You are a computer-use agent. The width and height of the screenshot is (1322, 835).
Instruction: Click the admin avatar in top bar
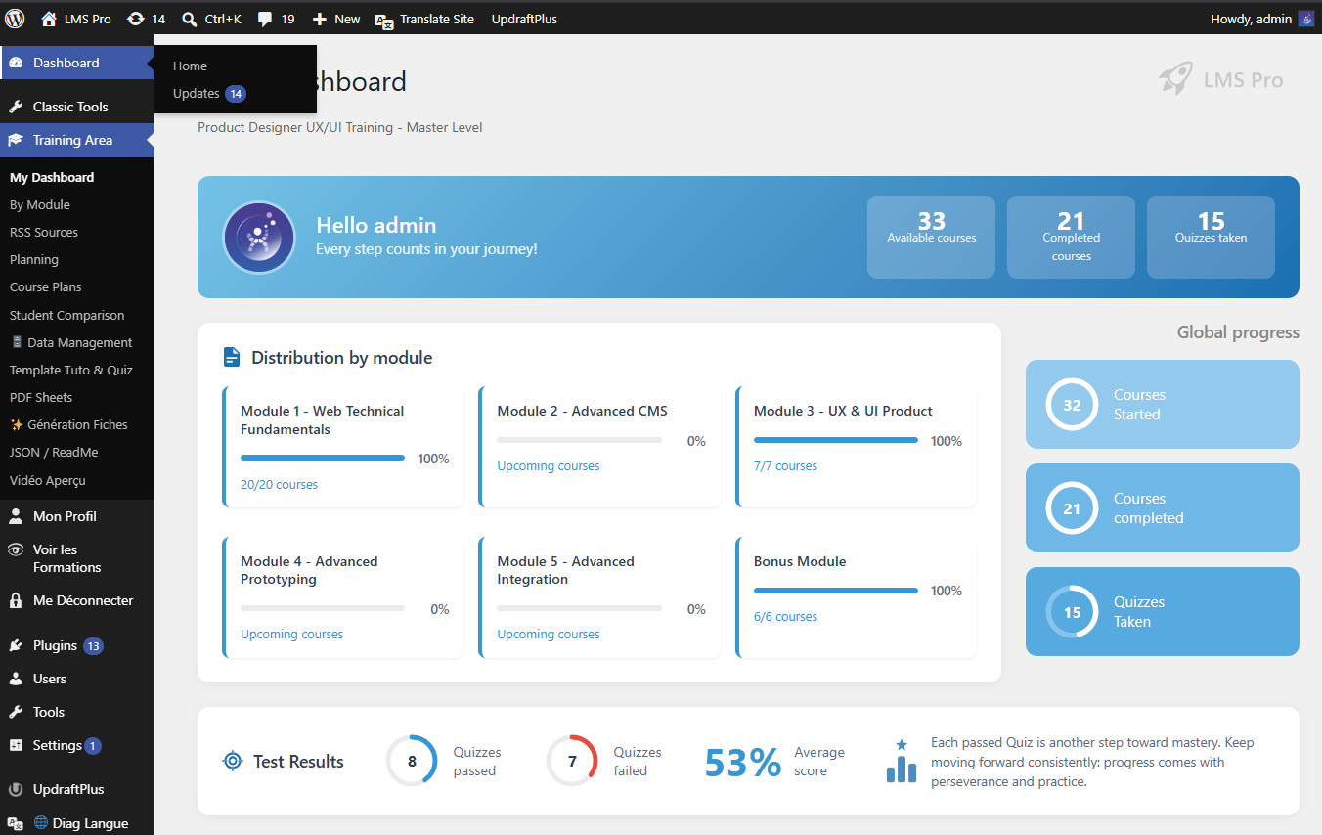point(1305,19)
